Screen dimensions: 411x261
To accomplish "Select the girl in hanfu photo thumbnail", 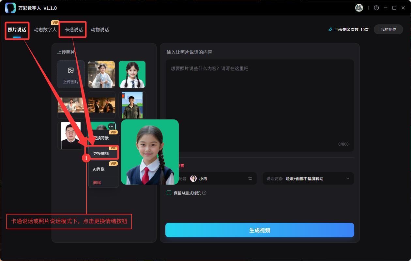I will click(101, 74).
